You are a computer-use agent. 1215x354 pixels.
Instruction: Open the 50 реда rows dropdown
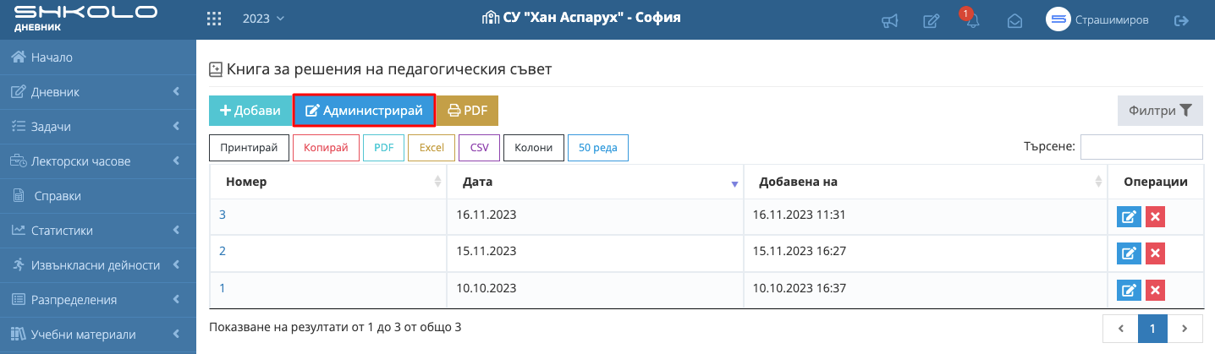(597, 148)
